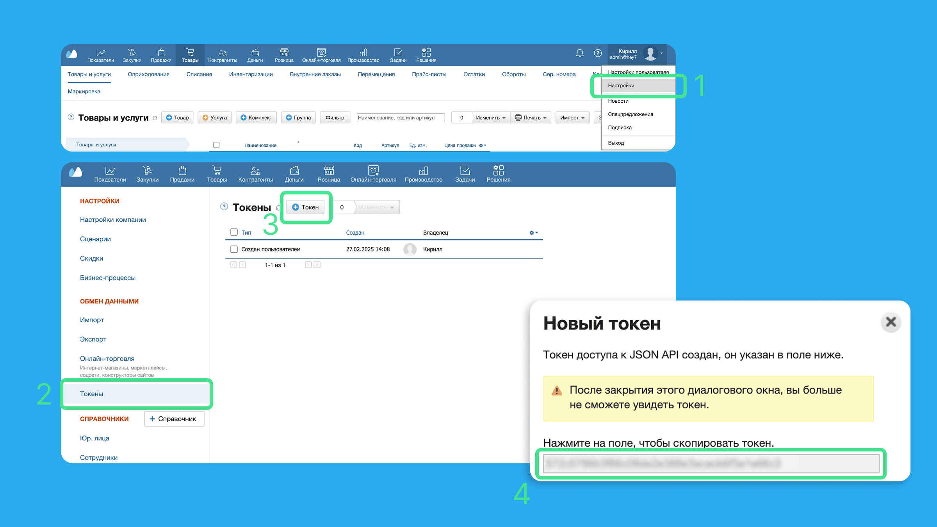Open Производство in the lower Токены window

tap(423, 174)
